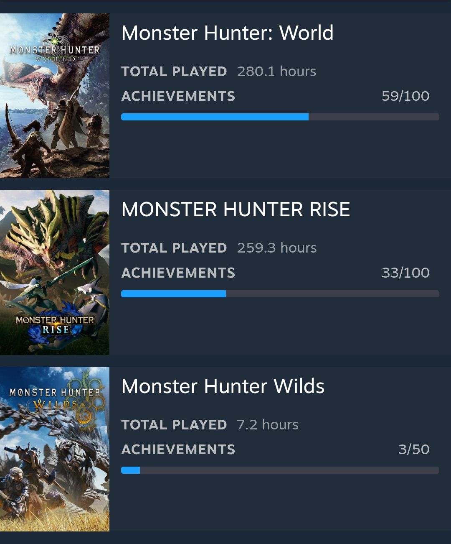Click the 259.3 hours played text
The image size is (451, 544).
coord(276,248)
